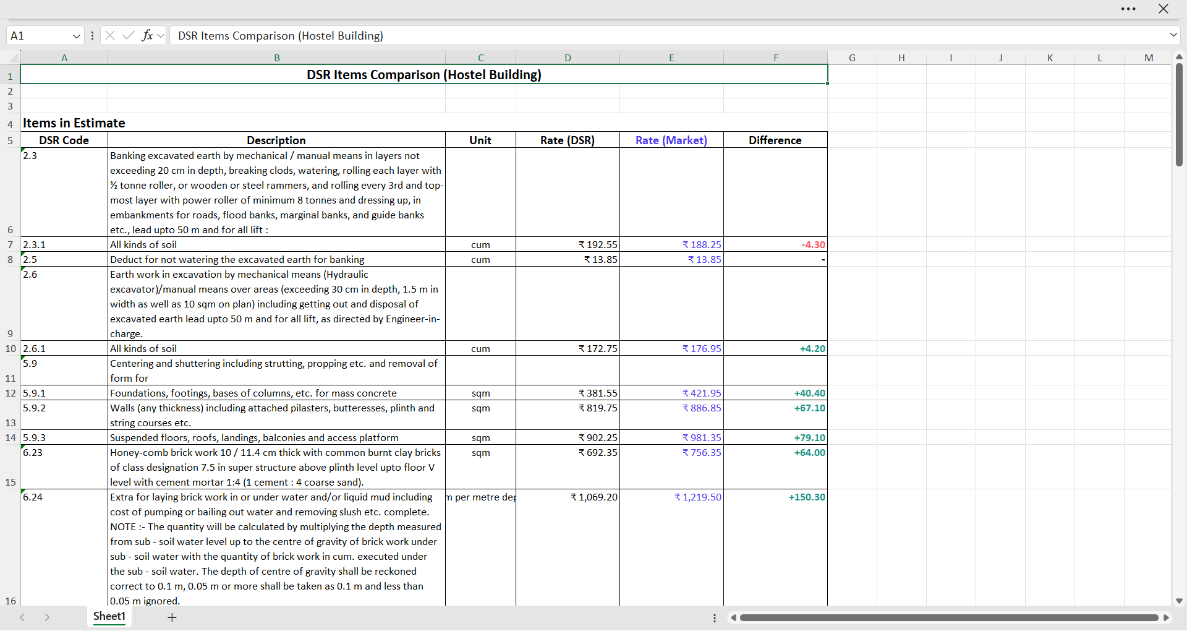Select column E header
1187x631 pixels.
click(x=671, y=58)
